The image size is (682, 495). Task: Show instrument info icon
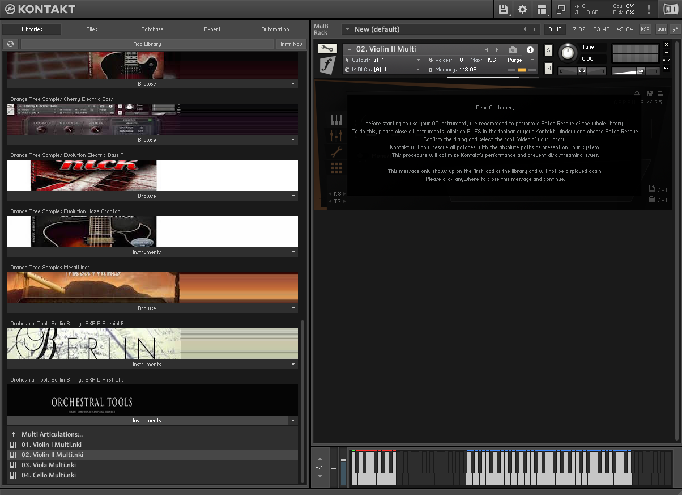click(x=530, y=50)
